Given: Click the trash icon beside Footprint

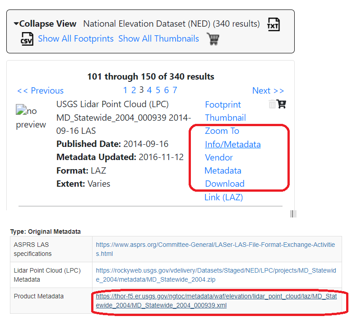Looking at the screenshot, I should click(272, 104).
